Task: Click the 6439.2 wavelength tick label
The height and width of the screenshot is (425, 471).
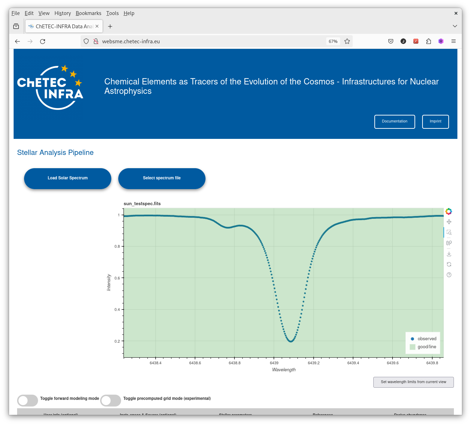Action: click(x=314, y=363)
